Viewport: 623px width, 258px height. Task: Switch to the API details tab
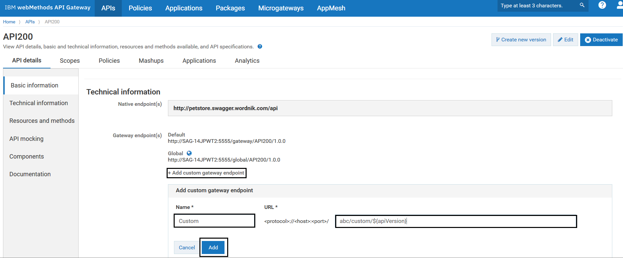[x=27, y=60]
